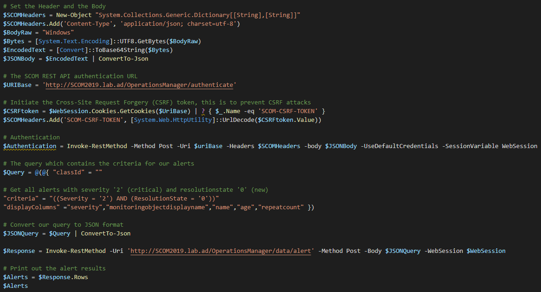
Task: Open the OperationsManager/authenticate URL link
Action: (139, 85)
